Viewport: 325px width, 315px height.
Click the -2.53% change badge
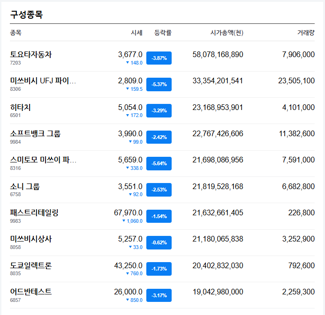pos(159,190)
